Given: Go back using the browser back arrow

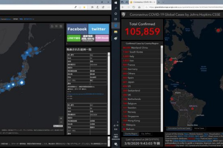Looking at the screenshot, I should (123, 7).
